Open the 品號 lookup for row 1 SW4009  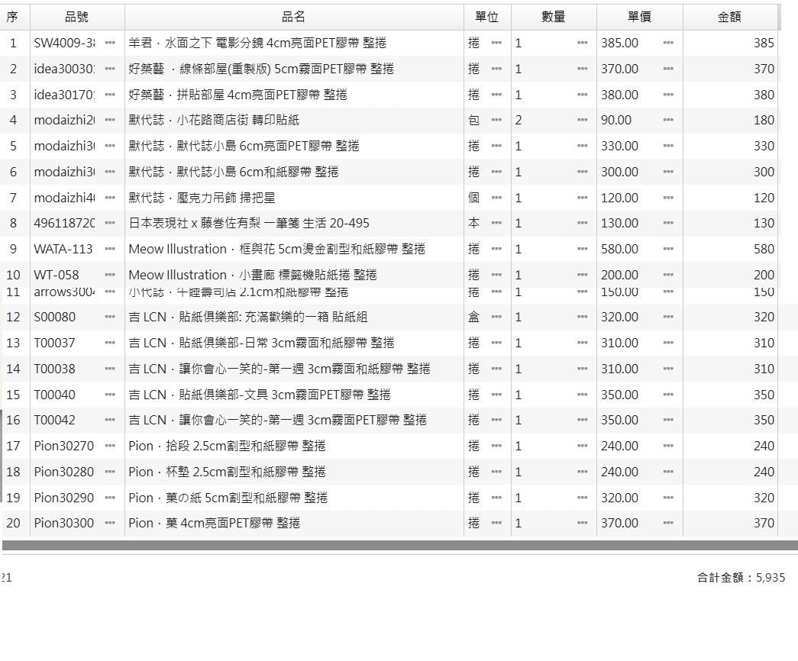click(108, 43)
